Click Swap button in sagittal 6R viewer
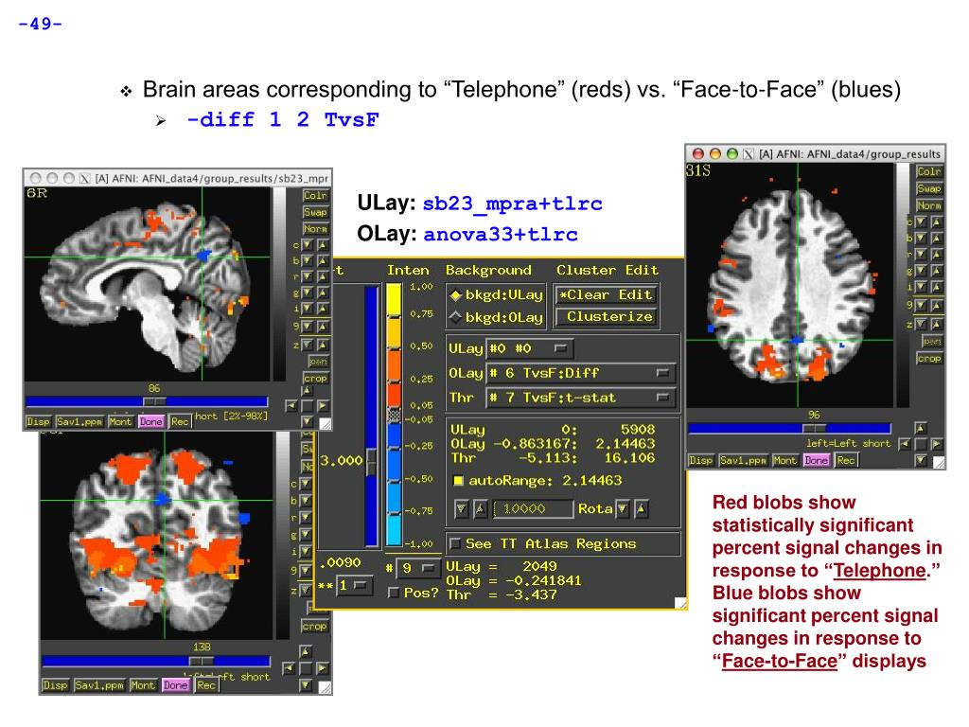This screenshot has height=727, width=969. [314, 213]
